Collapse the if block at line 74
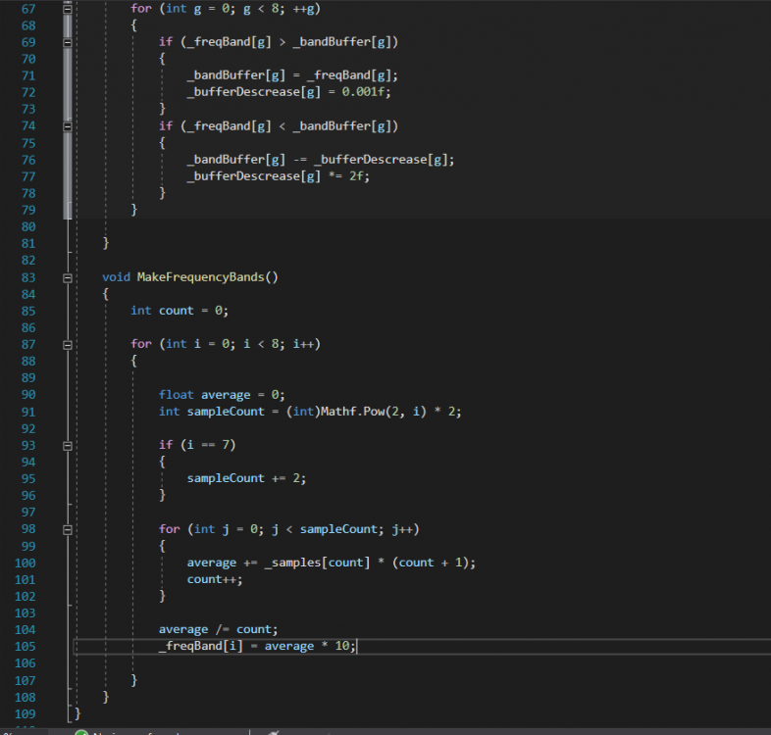771x735 pixels. [67, 126]
